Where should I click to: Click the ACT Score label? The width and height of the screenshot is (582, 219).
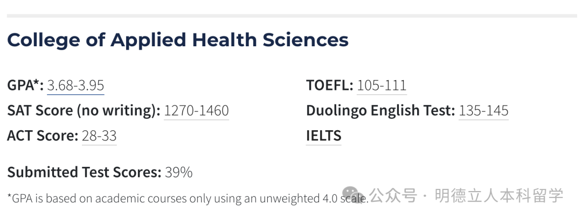(43, 136)
